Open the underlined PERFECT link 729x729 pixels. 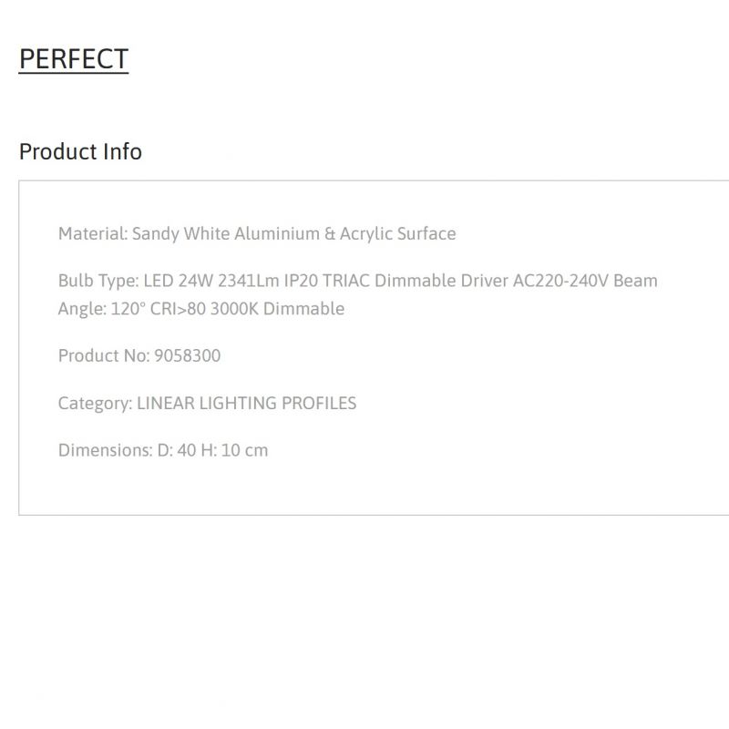(74, 59)
